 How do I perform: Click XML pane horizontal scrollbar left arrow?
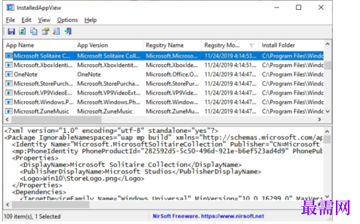pos(7,204)
